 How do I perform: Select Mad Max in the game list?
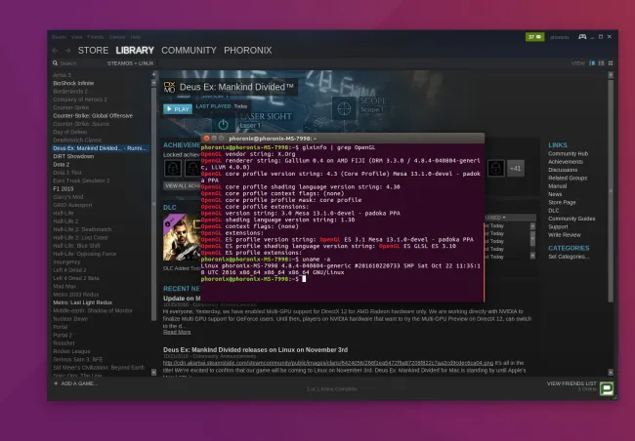(x=64, y=287)
